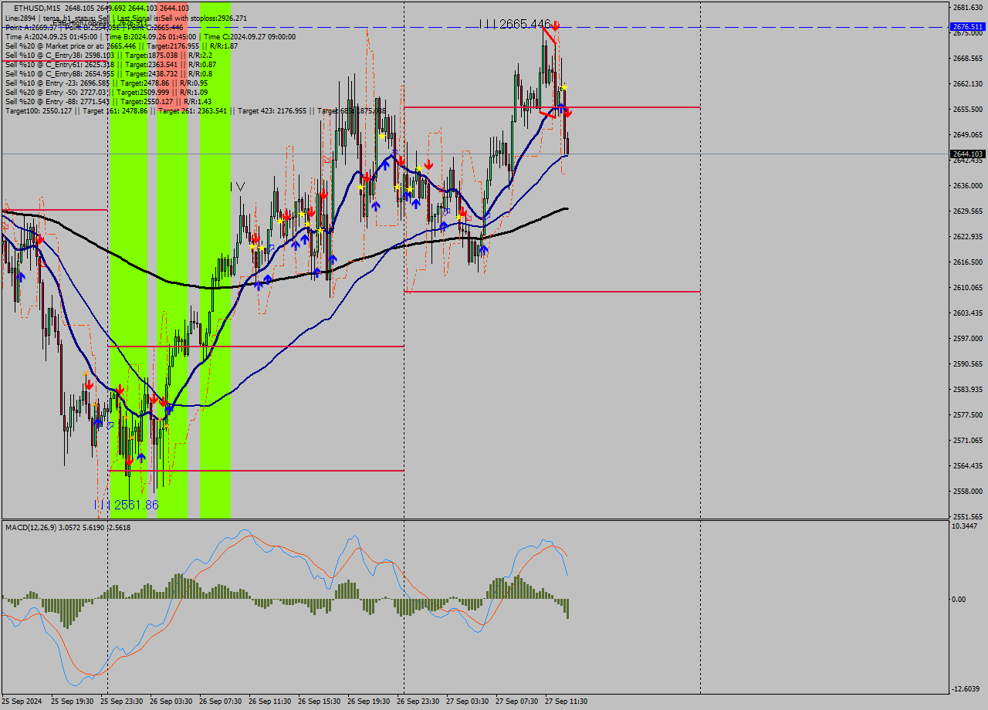The image size is (988, 710).
Task: Click the latest MACD histogram bar
Action: [567, 608]
